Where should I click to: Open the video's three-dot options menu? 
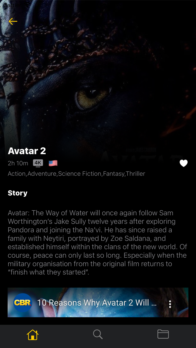tap(170, 304)
